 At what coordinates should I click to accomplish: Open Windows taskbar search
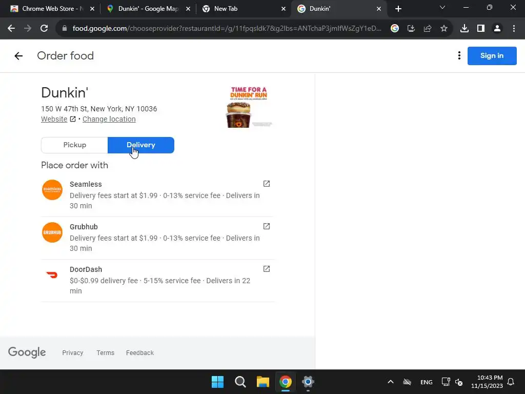[x=240, y=382]
